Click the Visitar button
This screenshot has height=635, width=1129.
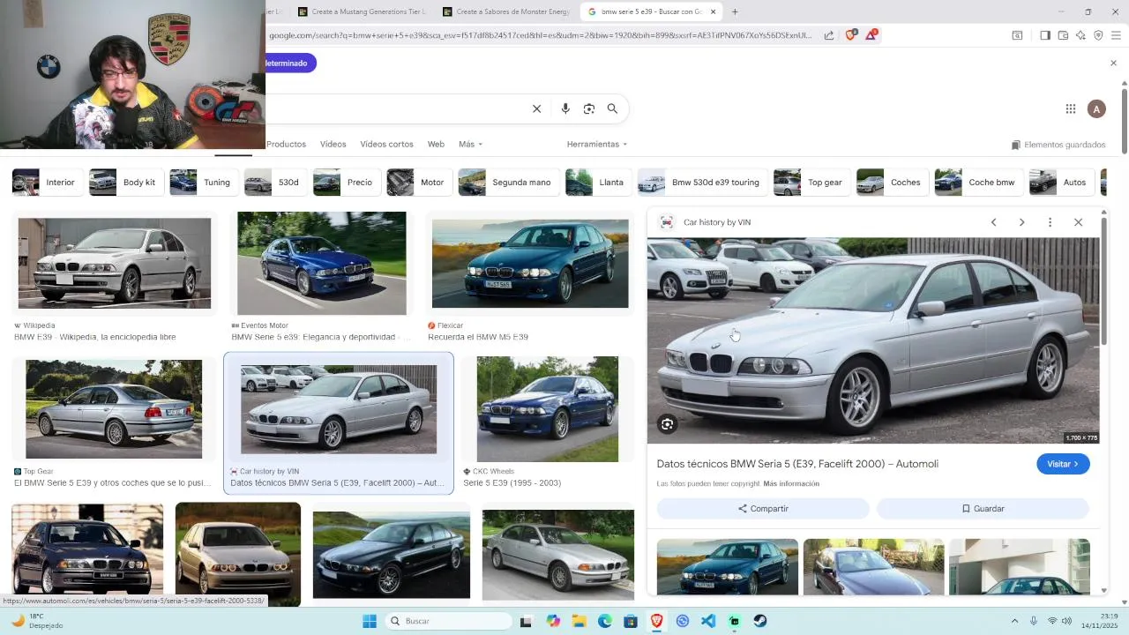[1063, 464]
